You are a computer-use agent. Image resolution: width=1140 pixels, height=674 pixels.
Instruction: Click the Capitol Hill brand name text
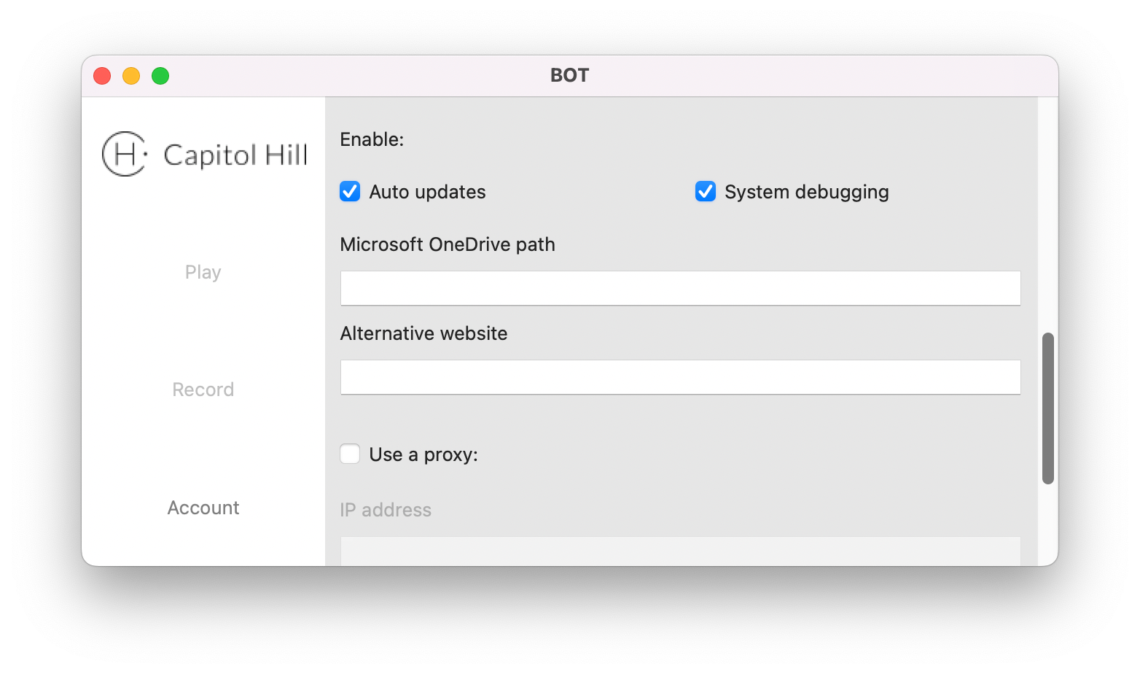pos(235,155)
